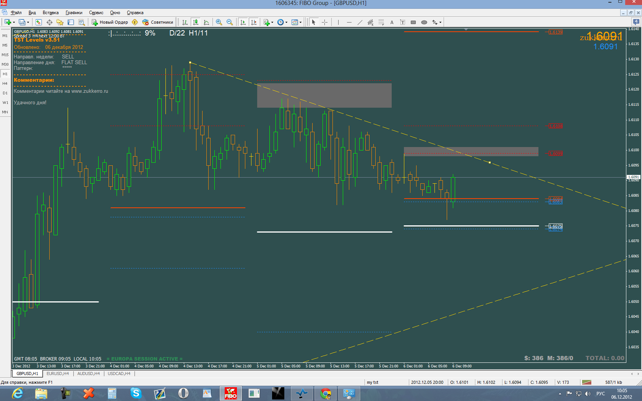
Task: Click the Советники expert advisors button
Action: (158, 22)
